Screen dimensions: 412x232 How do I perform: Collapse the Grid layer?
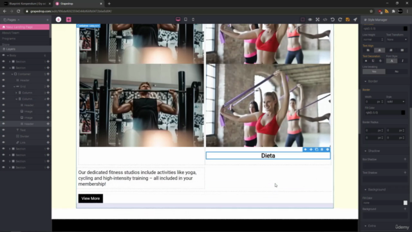pos(14,86)
